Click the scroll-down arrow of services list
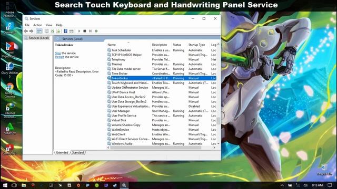 point(219,143)
